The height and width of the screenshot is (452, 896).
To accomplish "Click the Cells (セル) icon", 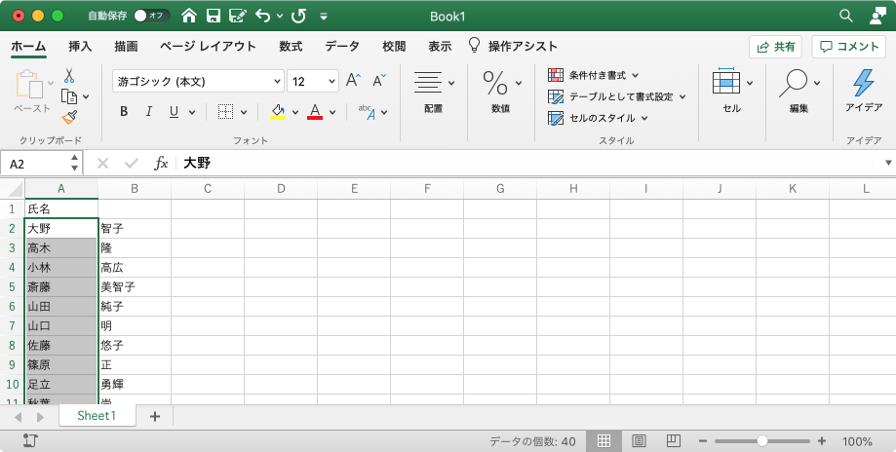I will tap(726, 83).
